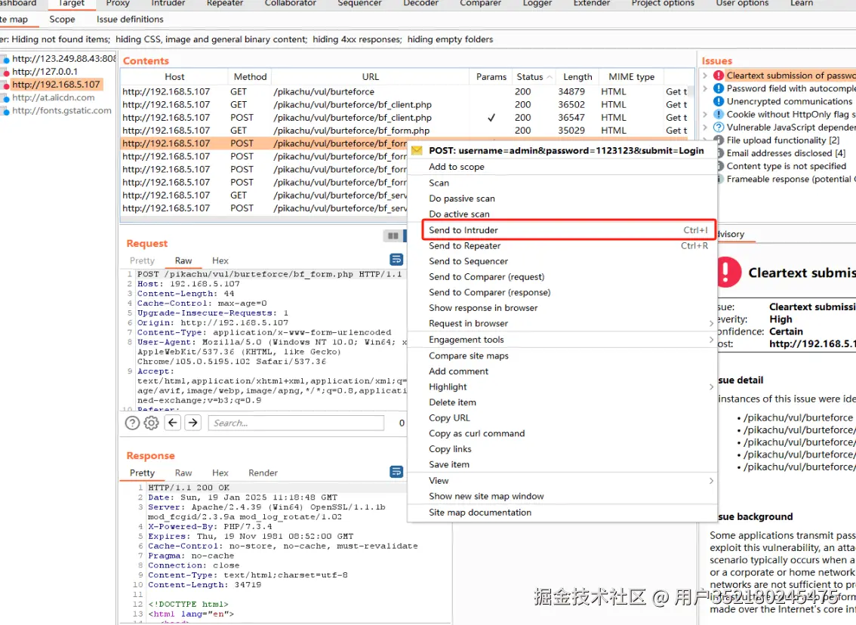Viewport: 856px width, 625px height.
Task: Click the Cookie without HttpOnly issue icon
Action: 719,114
